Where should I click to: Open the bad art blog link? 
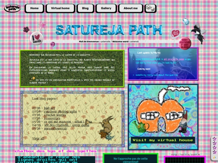50,108
